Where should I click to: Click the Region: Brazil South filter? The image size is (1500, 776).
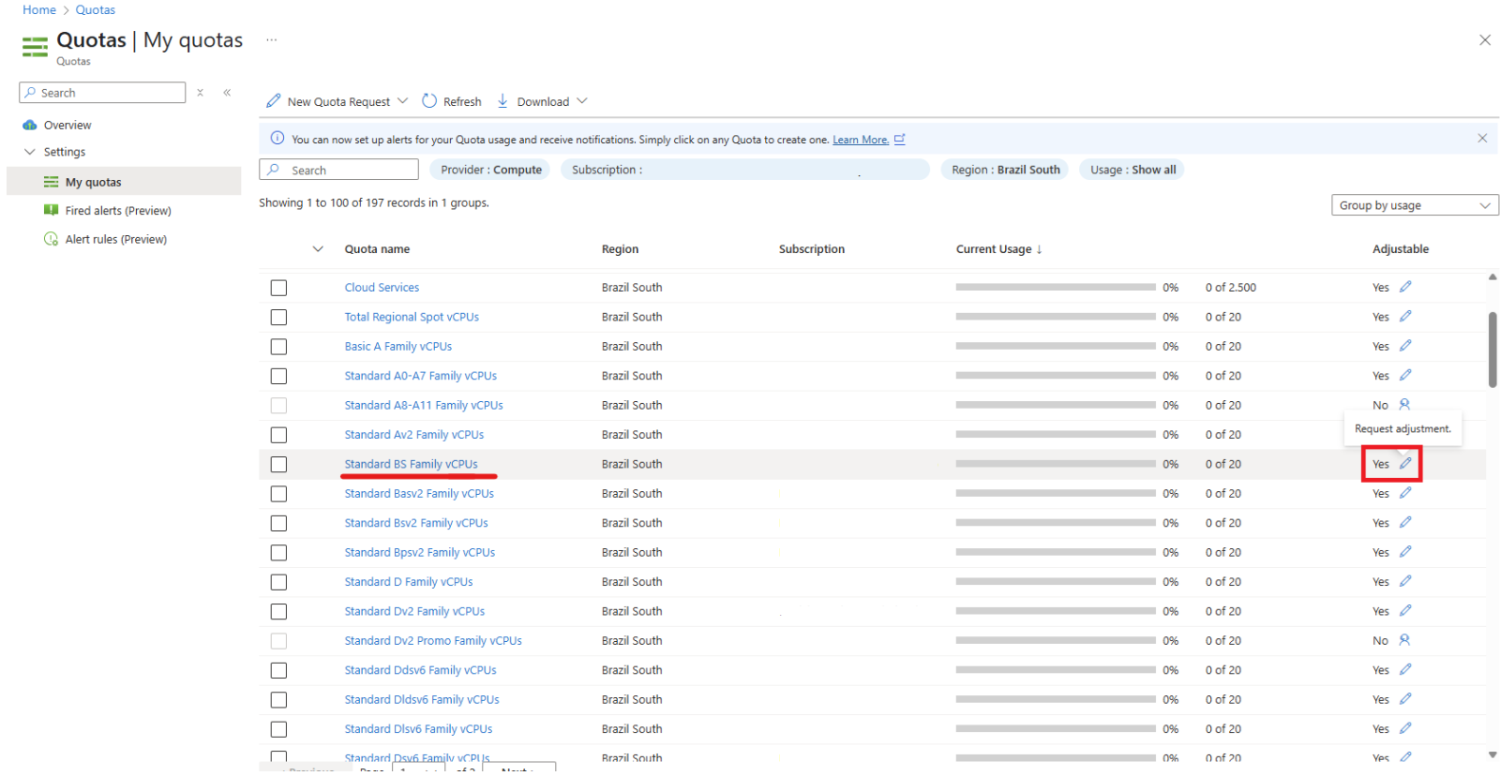pos(1005,170)
